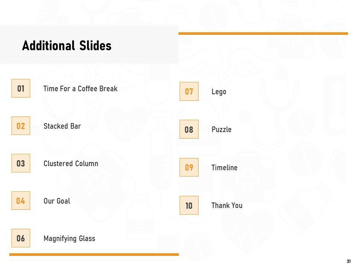Go to the Stacked Bar entry
The height and width of the screenshot is (267, 357).
pyautogui.click(x=62, y=126)
